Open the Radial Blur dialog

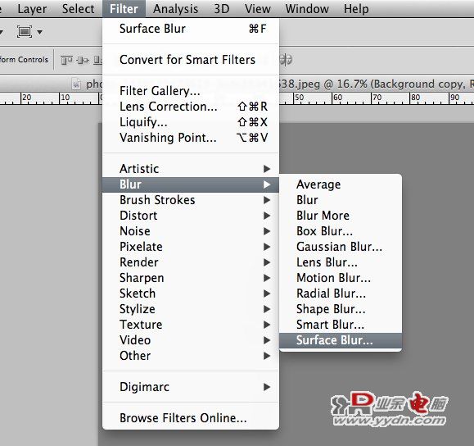[341, 294]
